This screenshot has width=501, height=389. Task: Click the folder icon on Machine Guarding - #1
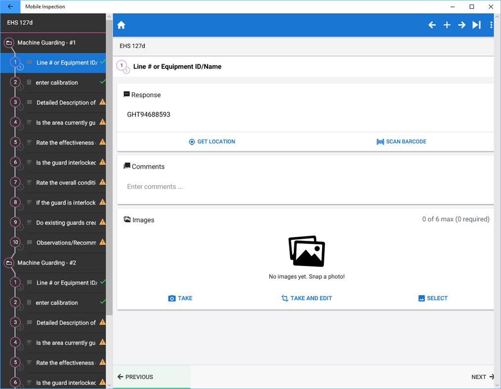click(9, 43)
